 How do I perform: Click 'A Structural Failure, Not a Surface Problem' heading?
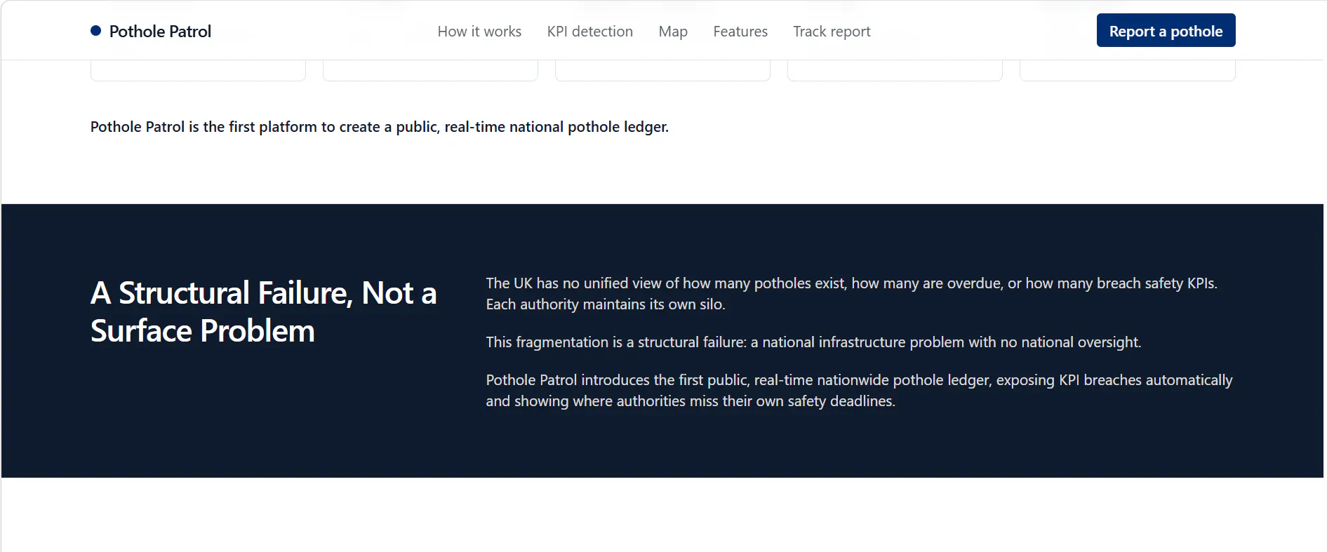coord(264,311)
